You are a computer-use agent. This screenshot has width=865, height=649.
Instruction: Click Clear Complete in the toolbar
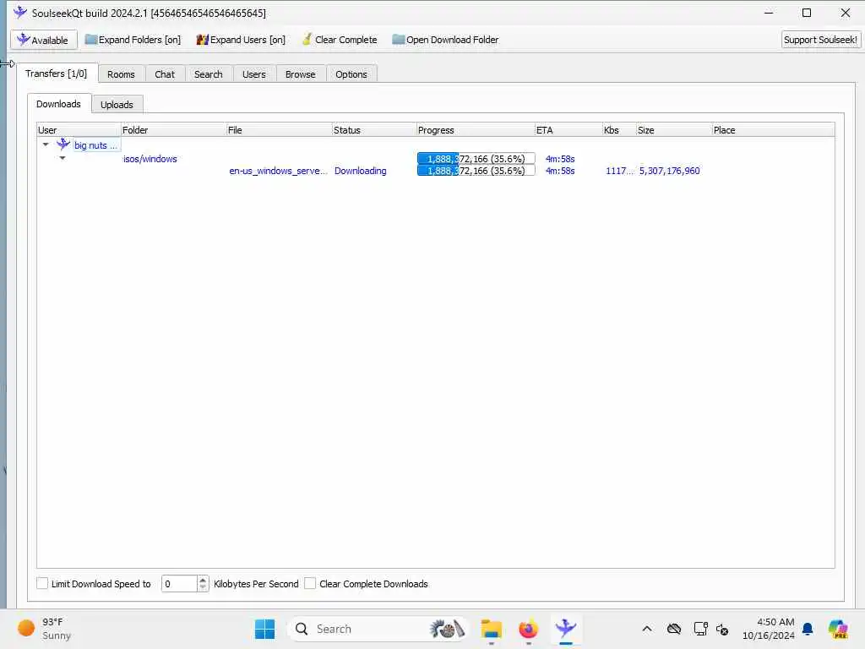[x=340, y=40]
